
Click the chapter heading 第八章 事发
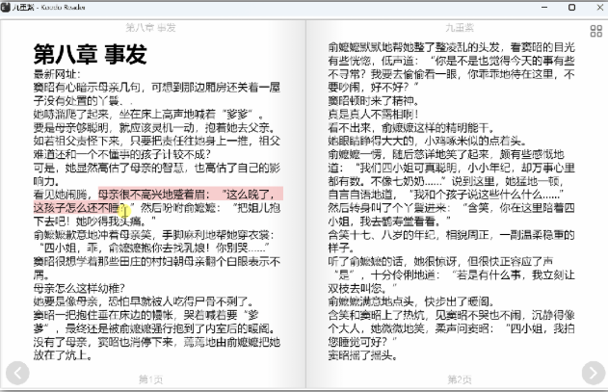(90, 54)
